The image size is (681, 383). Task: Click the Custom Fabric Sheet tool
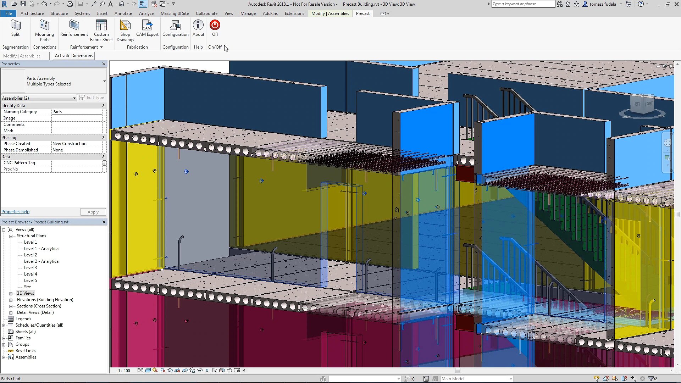point(101,30)
